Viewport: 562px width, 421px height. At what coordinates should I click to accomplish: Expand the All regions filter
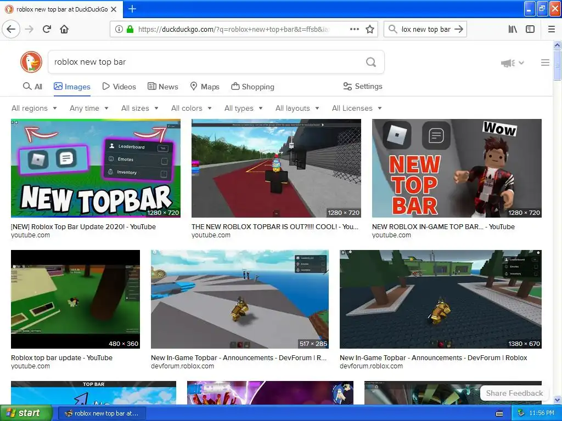click(34, 108)
